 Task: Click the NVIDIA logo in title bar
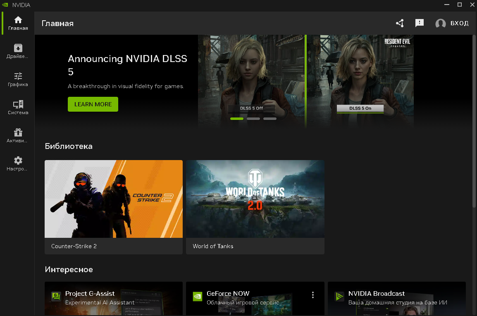[5, 5]
